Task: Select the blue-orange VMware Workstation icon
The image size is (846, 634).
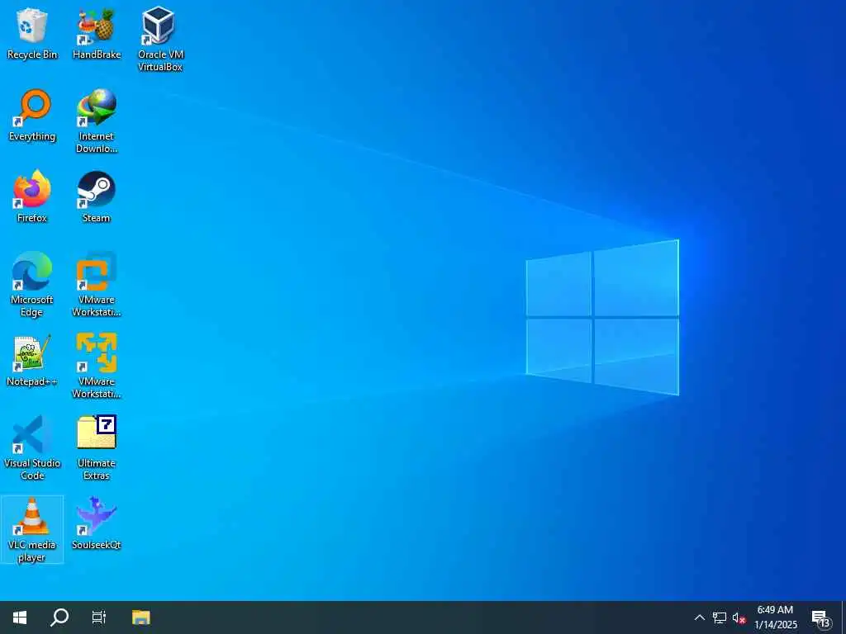Action: (97, 285)
